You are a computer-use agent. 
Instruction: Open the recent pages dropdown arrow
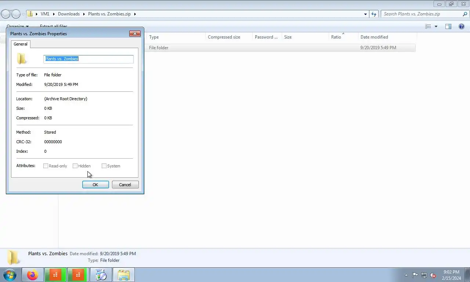pyautogui.click(x=23, y=14)
